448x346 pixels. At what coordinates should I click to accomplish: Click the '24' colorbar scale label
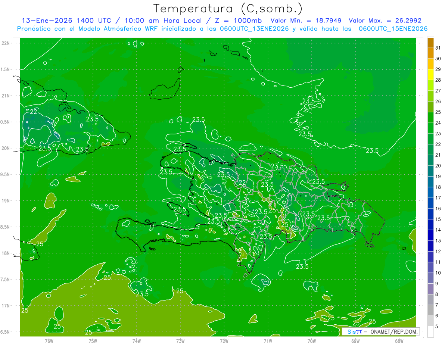click(x=438, y=123)
